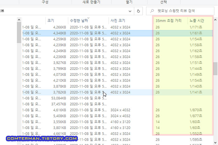Click the file list scroll down arrow
The width and height of the screenshot is (218, 145).
pos(216,143)
